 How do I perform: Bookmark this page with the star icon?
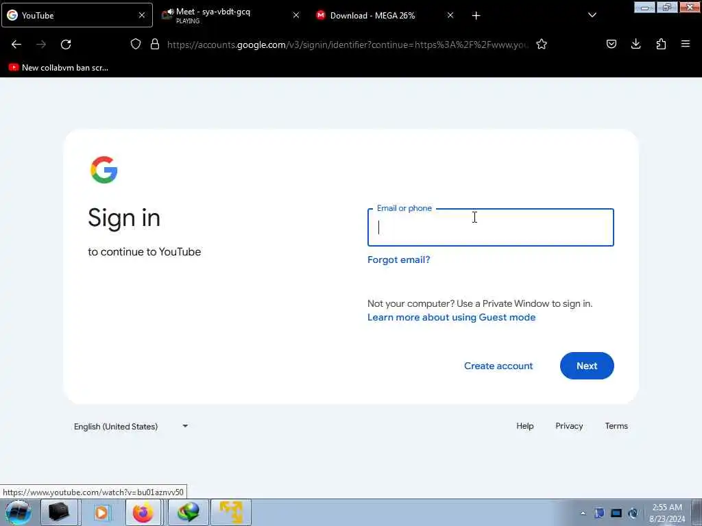(542, 44)
